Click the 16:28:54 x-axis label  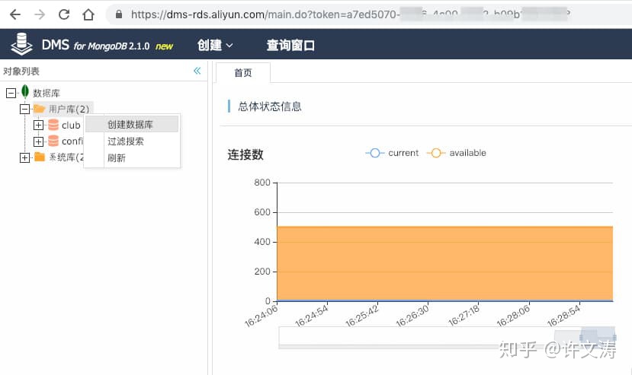pyautogui.click(x=564, y=316)
